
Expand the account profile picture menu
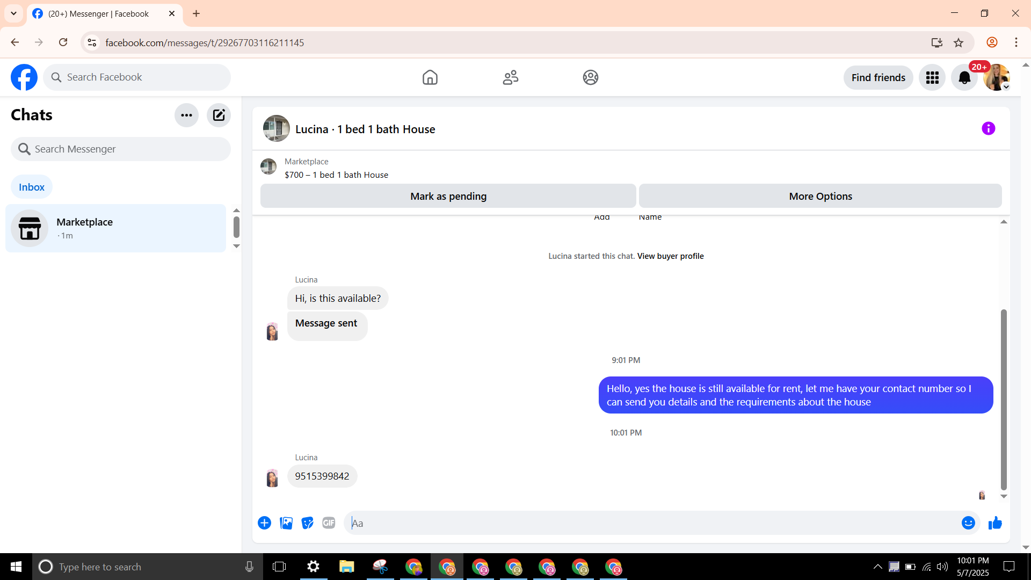[997, 77]
